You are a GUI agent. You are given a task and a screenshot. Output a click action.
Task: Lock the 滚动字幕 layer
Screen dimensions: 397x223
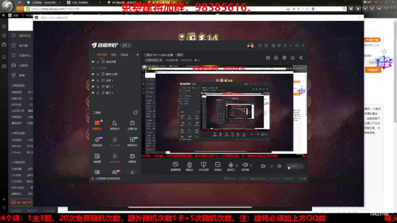pyautogui.click(x=98, y=61)
